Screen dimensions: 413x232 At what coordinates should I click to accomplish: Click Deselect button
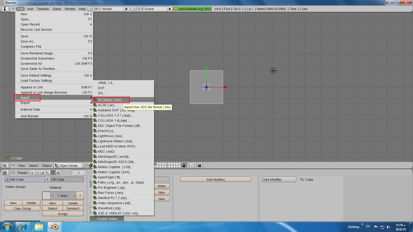click(x=73, y=208)
